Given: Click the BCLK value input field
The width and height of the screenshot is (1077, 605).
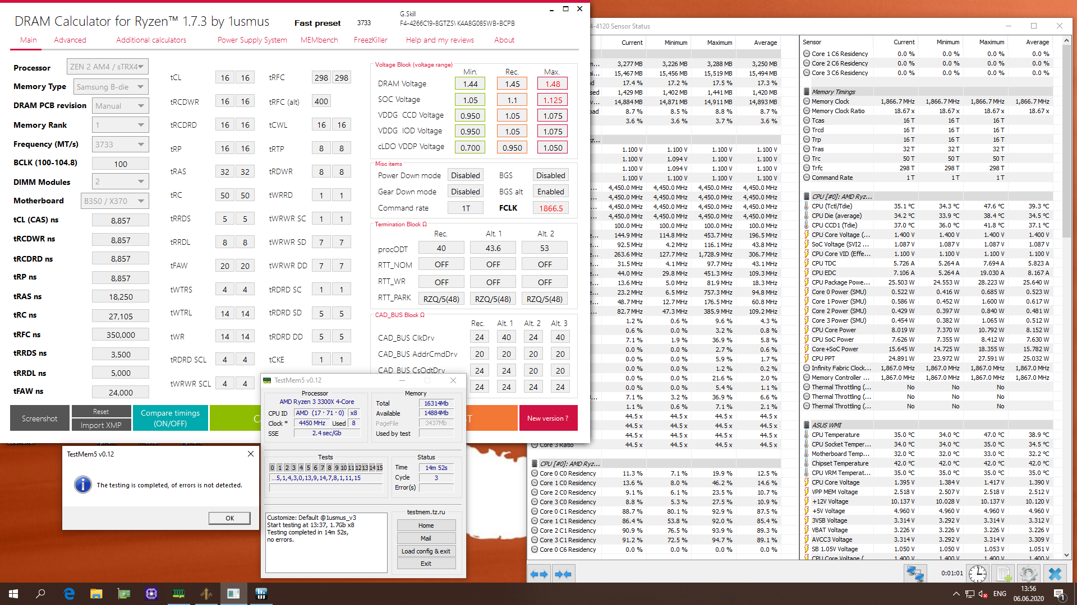Looking at the screenshot, I should tap(121, 164).
